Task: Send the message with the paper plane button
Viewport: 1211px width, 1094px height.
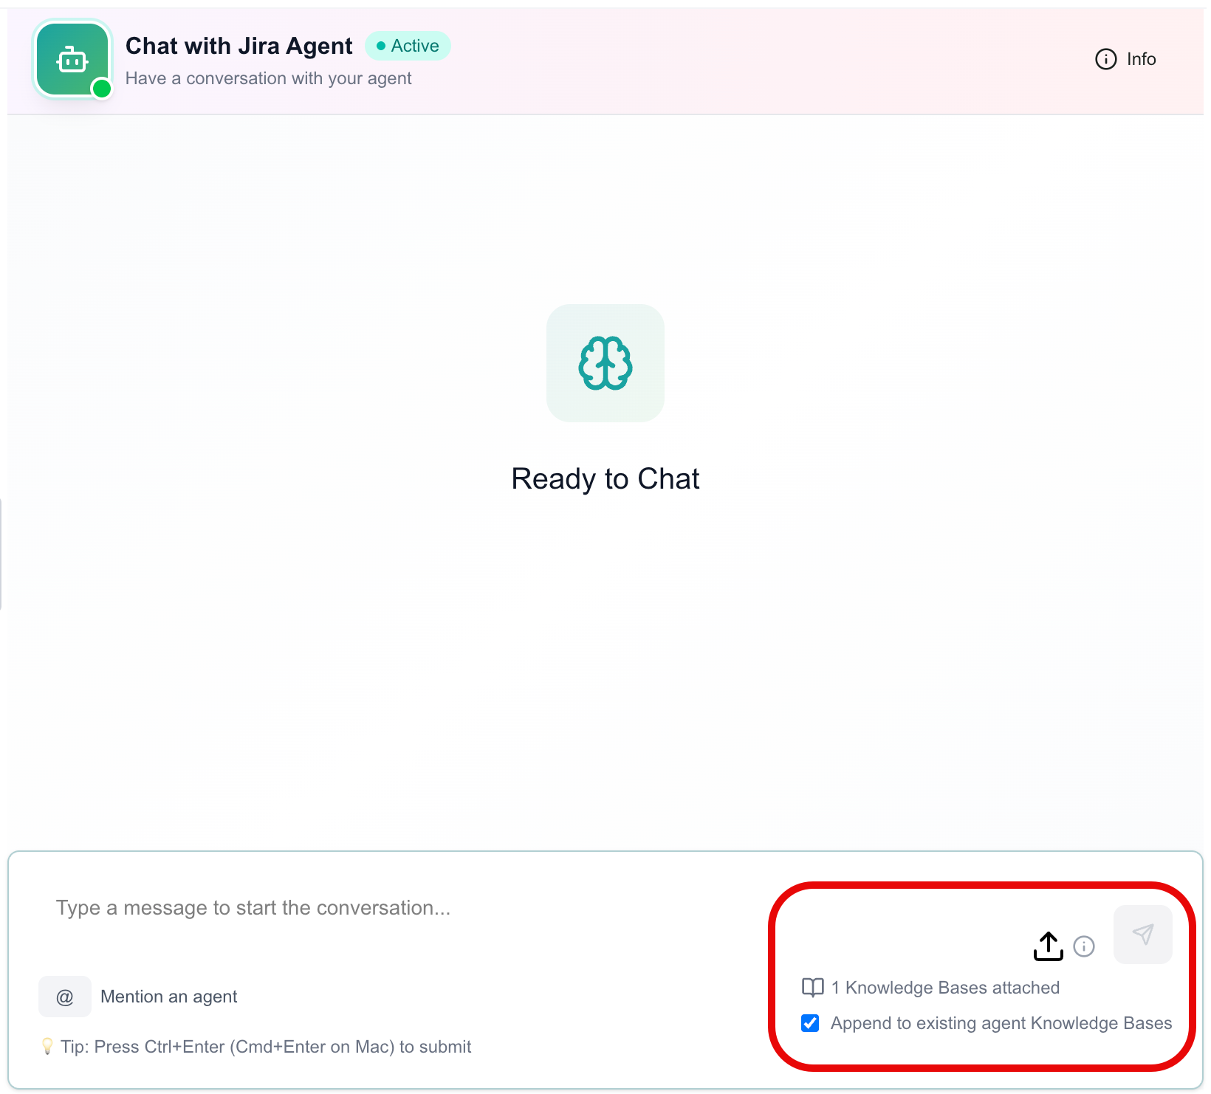Action: click(x=1143, y=935)
